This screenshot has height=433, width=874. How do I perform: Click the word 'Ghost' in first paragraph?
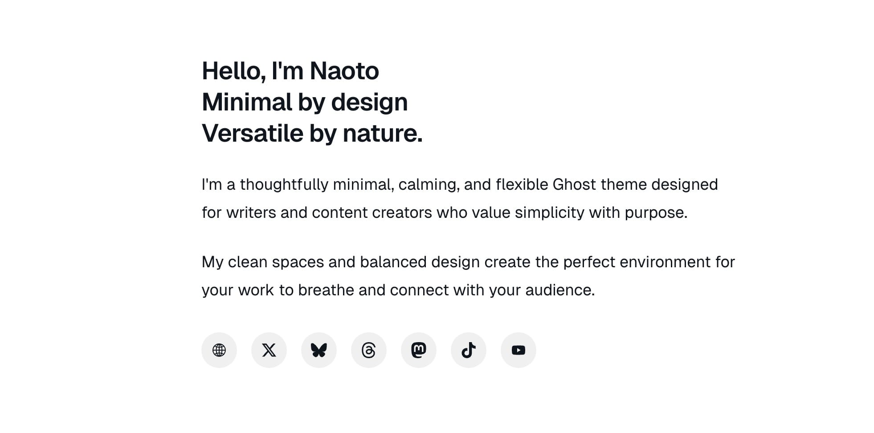point(574,184)
